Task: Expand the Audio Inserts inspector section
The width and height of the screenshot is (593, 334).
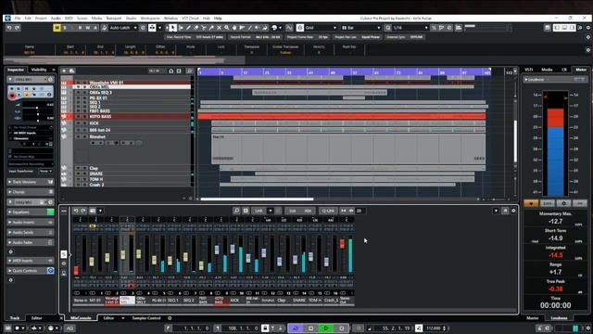Action: click(x=31, y=223)
